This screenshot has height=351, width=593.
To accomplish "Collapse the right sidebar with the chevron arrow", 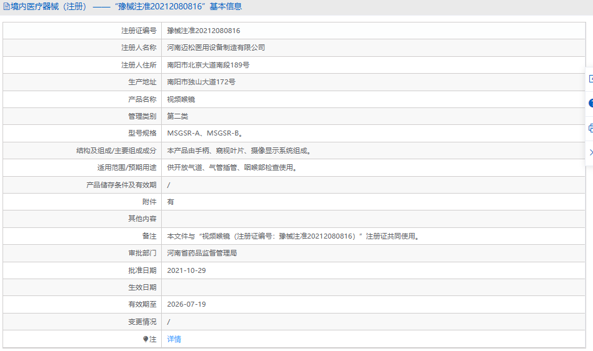I will point(591,152).
